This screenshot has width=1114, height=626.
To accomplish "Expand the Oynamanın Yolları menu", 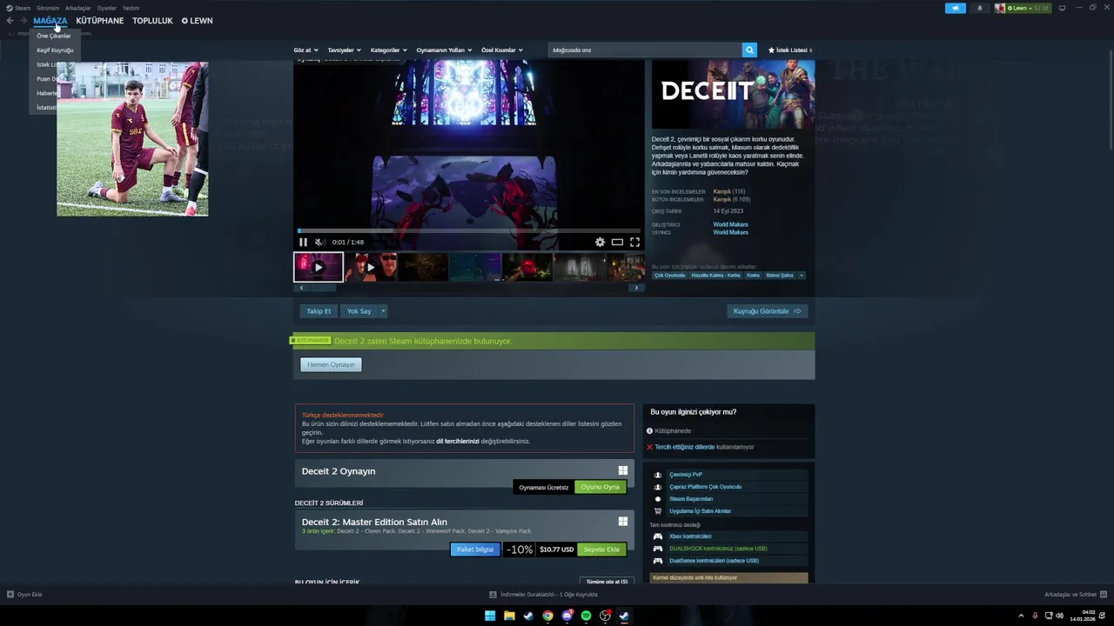I will tap(444, 50).
